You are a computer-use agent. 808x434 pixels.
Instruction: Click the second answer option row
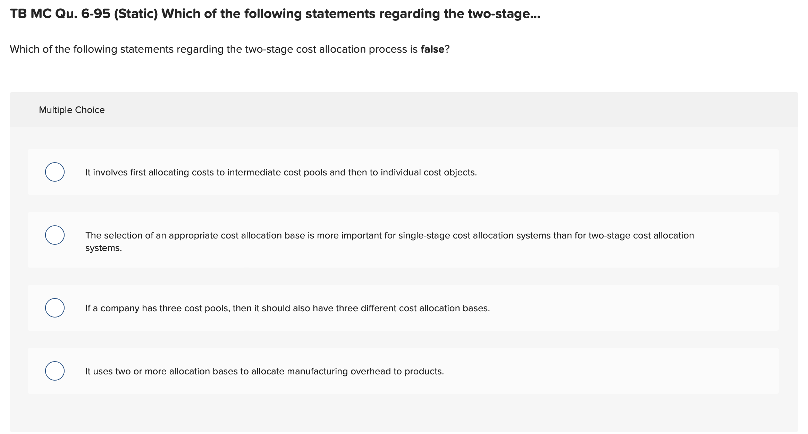click(x=382, y=240)
